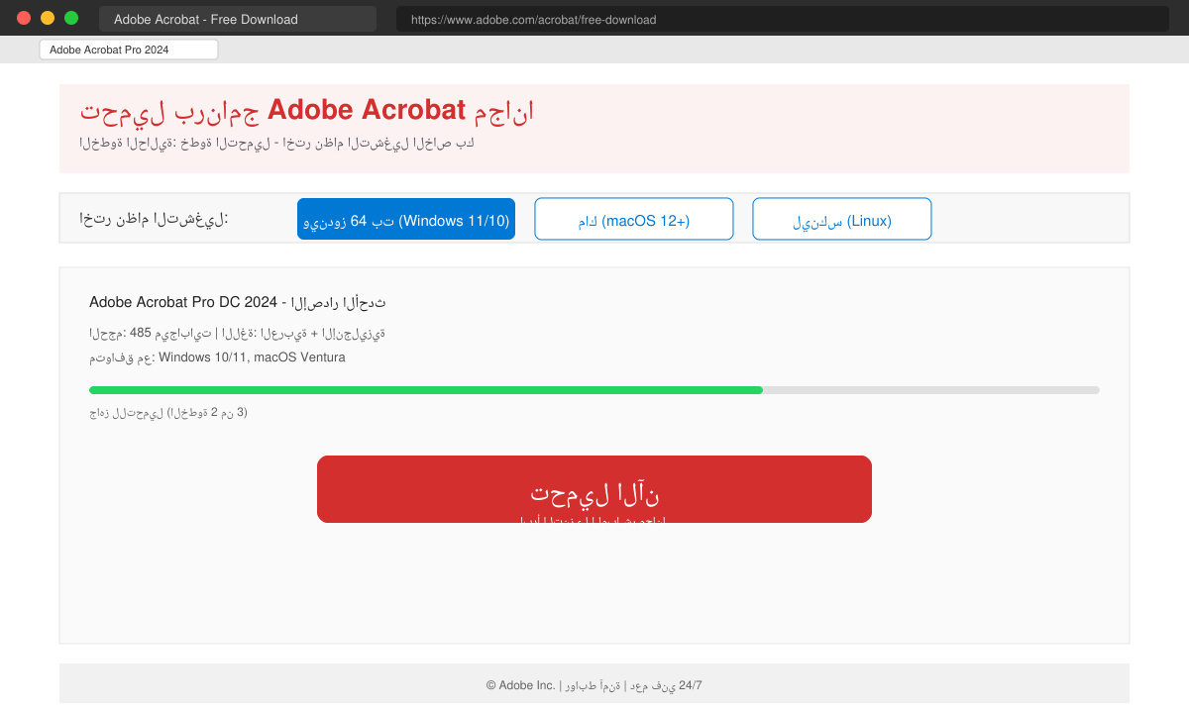Viewport: 1189px width, 713px height.
Task: Click the red تحميل الآن download button
Action: click(594, 489)
